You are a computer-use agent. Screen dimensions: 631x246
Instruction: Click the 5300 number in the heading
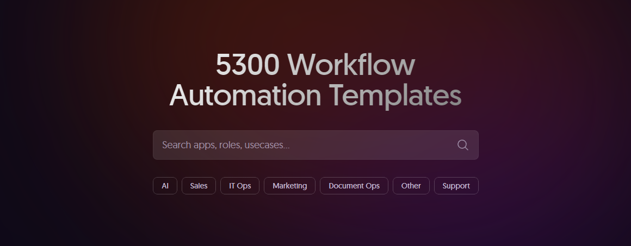pos(248,65)
